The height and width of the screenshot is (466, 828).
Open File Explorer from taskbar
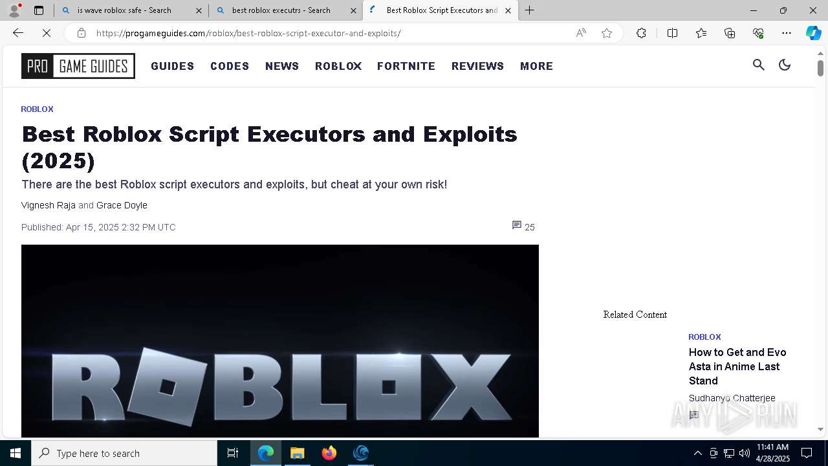[297, 453]
